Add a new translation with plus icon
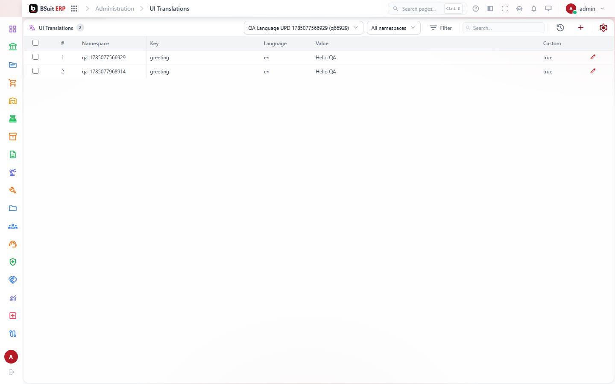615x384 pixels. pos(581,28)
